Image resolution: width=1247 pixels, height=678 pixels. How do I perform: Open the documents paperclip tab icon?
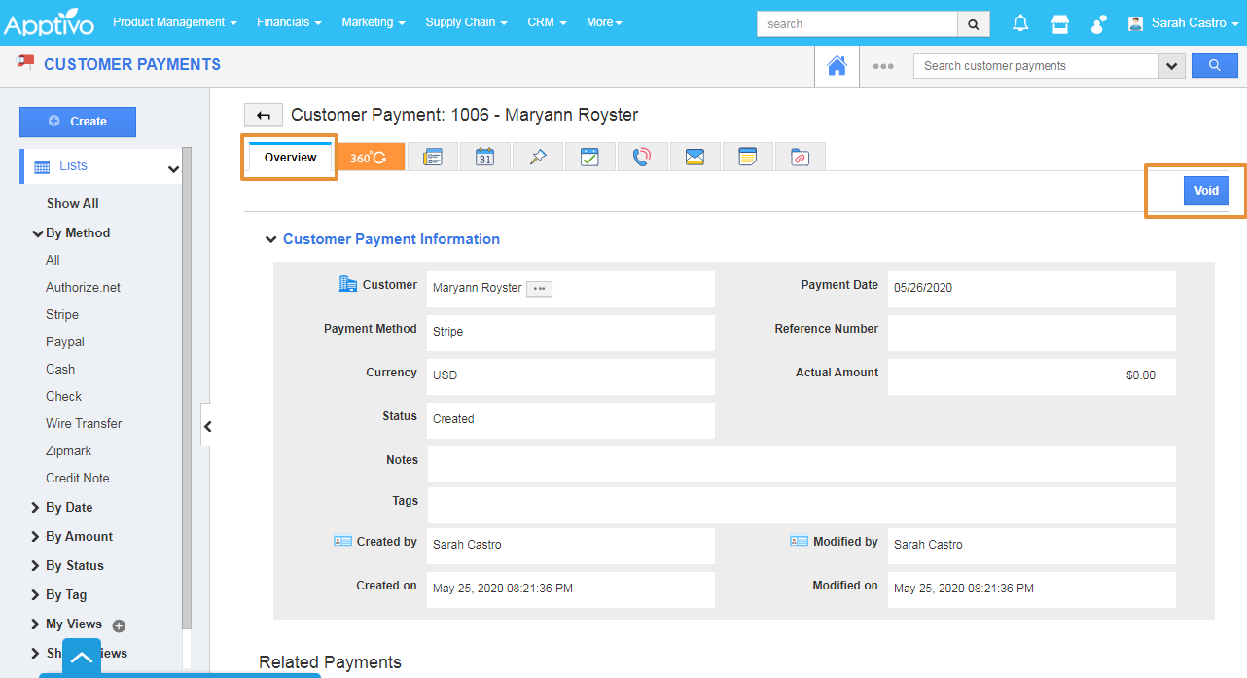click(x=800, y=158)
